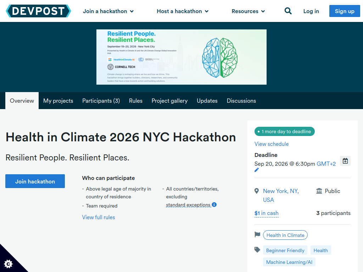The image size is (363, 272).
Task: Switch to the Participants (3) tab
Action: 101,101
